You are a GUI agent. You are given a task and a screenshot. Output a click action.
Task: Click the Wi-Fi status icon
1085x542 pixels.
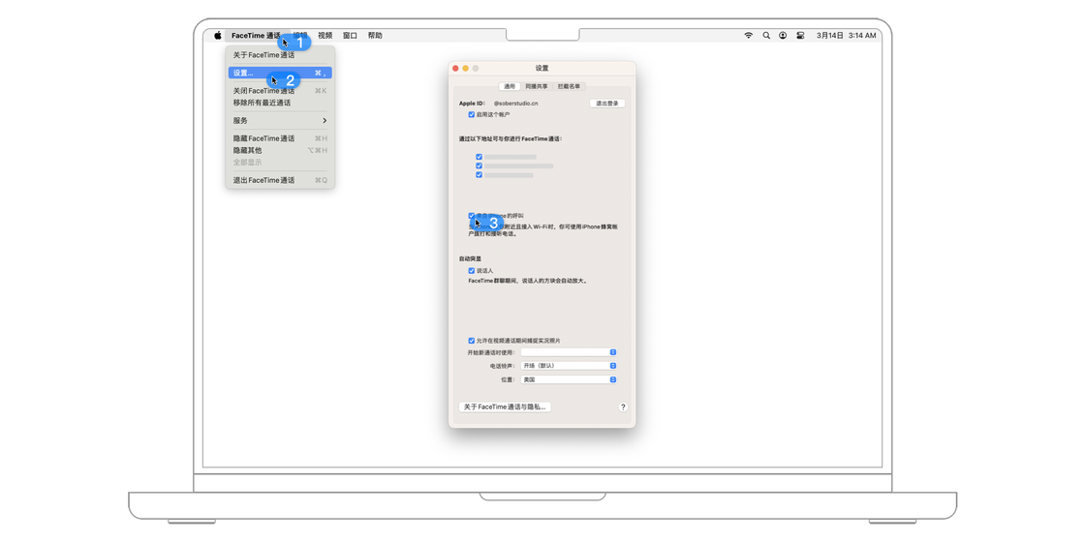click(748, 35)
